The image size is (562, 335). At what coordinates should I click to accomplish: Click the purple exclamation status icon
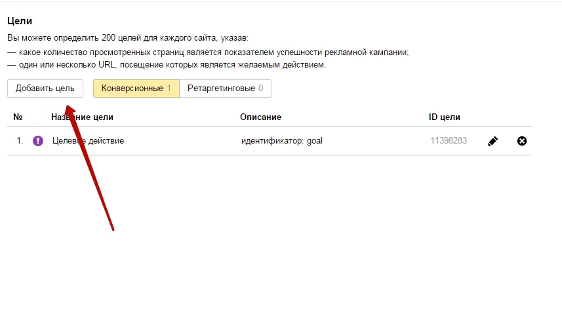click(38, 140)
